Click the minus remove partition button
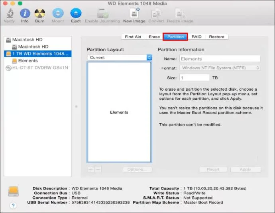 pos(98,169)
